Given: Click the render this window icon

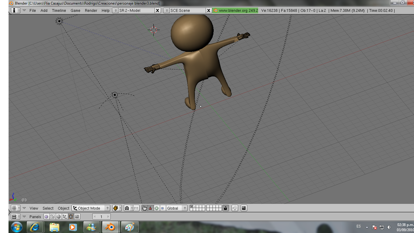Looking at the screenshot, I should 244,208.
